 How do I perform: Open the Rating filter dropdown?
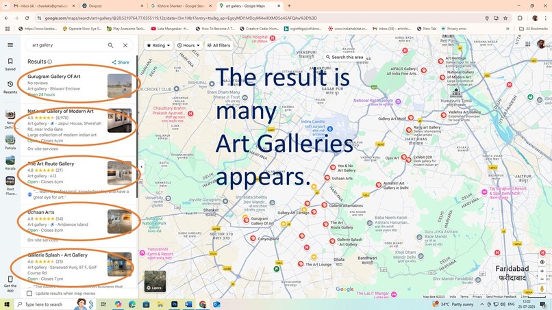(x=158, y=45)
